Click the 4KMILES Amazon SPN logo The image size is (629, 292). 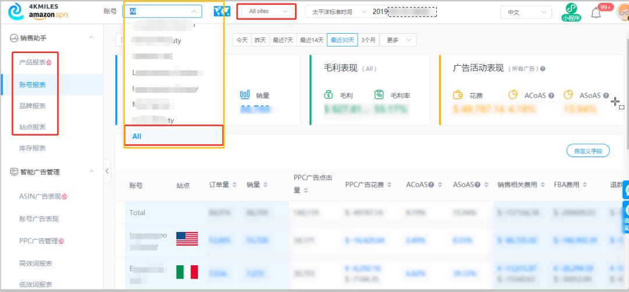pos(38,12)
